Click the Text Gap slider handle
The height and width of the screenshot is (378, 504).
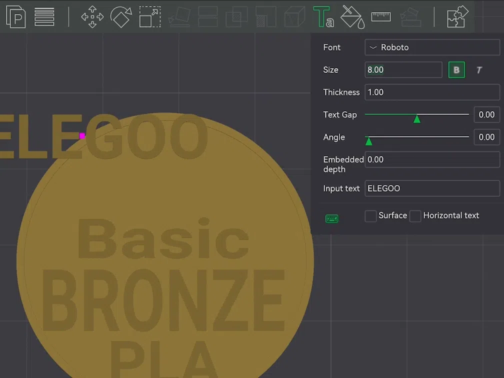(x=417, y=119)
